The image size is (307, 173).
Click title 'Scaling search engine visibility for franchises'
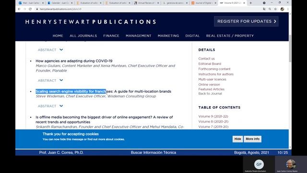(x=104, y=91)
